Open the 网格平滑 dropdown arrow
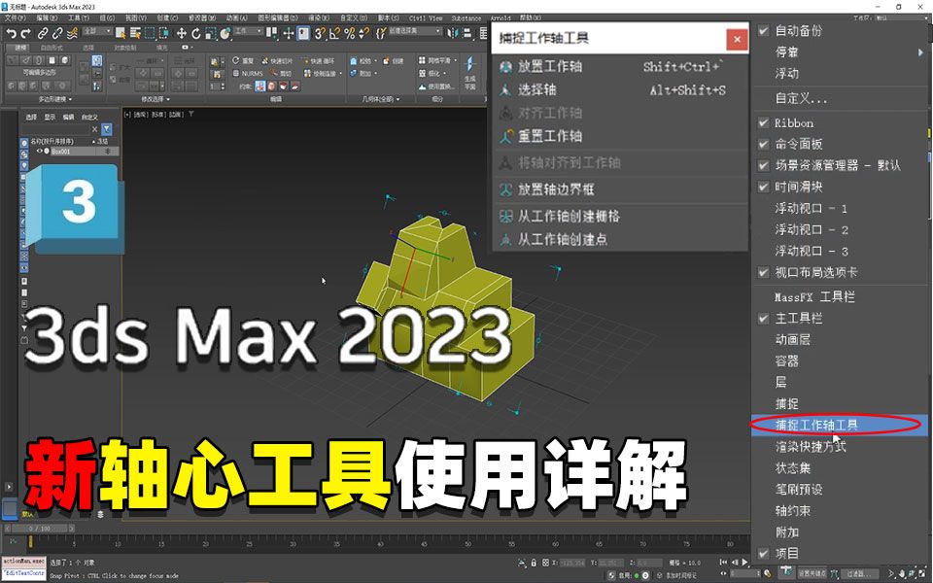Image resolution: width=933 pixels, height=583 pixels. [x=455, y=60]
